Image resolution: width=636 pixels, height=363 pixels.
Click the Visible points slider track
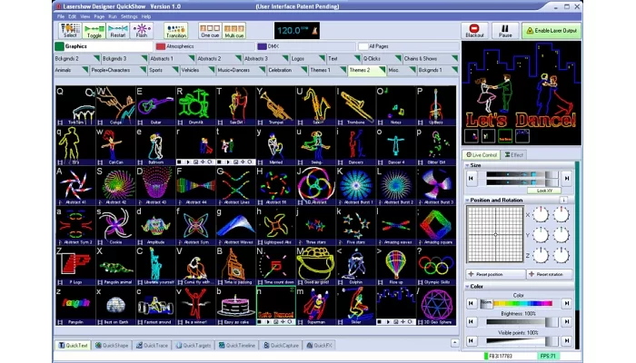pos(522,340)
